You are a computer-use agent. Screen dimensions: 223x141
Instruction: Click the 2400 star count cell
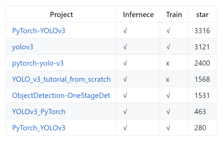tap(202, 63)
